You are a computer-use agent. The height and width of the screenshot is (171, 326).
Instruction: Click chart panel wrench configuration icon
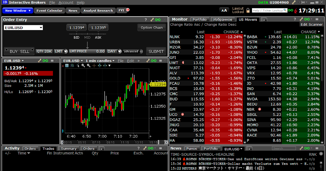point(148,61)
